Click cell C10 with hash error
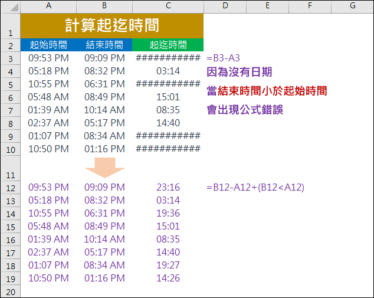This screenshot has width=374, height=298. 168,149
